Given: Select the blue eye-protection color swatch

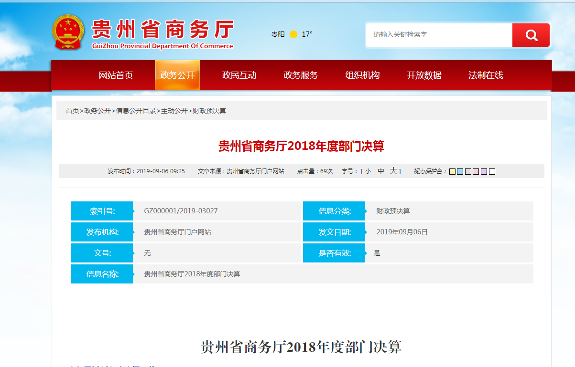Looking at the screenshot, I should pyautogui.click(x=460, y=171).
